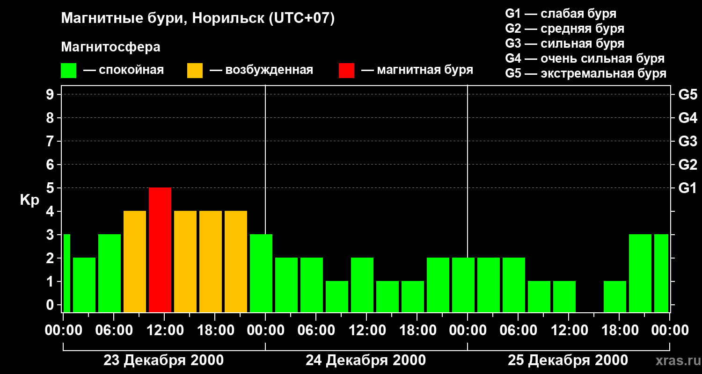This screenshot has width=702, height=374.
Task: Click the '9' value on the Kp axis
Action: tap(51, 94)
